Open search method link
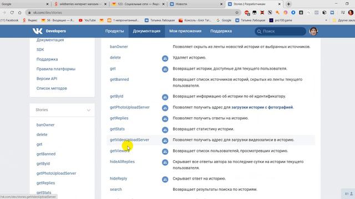This screenshot has height=199, width=355. 116,189
